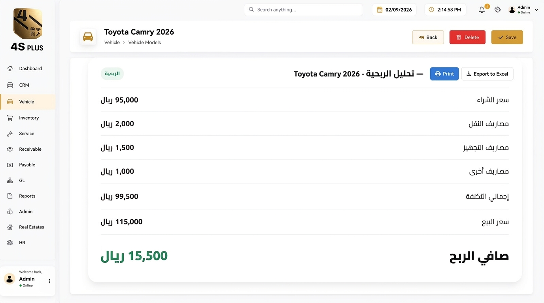Viewport: 544px width, 303px height.
Task: Click the 1,500 ريال preparation value
Action: [x=117, y=148]
